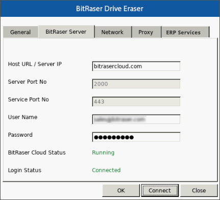Switch to the General tab
Image resolution: width=220 pixels, height=200 pixels.
pyautogui.click(x=20, y=32)
